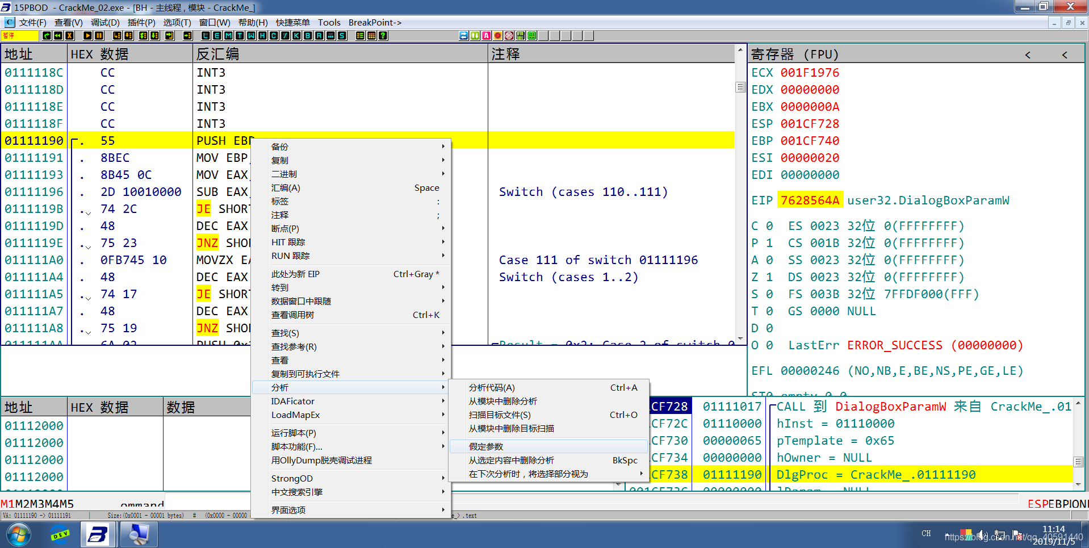Expand the 界面选项 submenu
This screenshot has width=1089, height=548.
[351, 510]
